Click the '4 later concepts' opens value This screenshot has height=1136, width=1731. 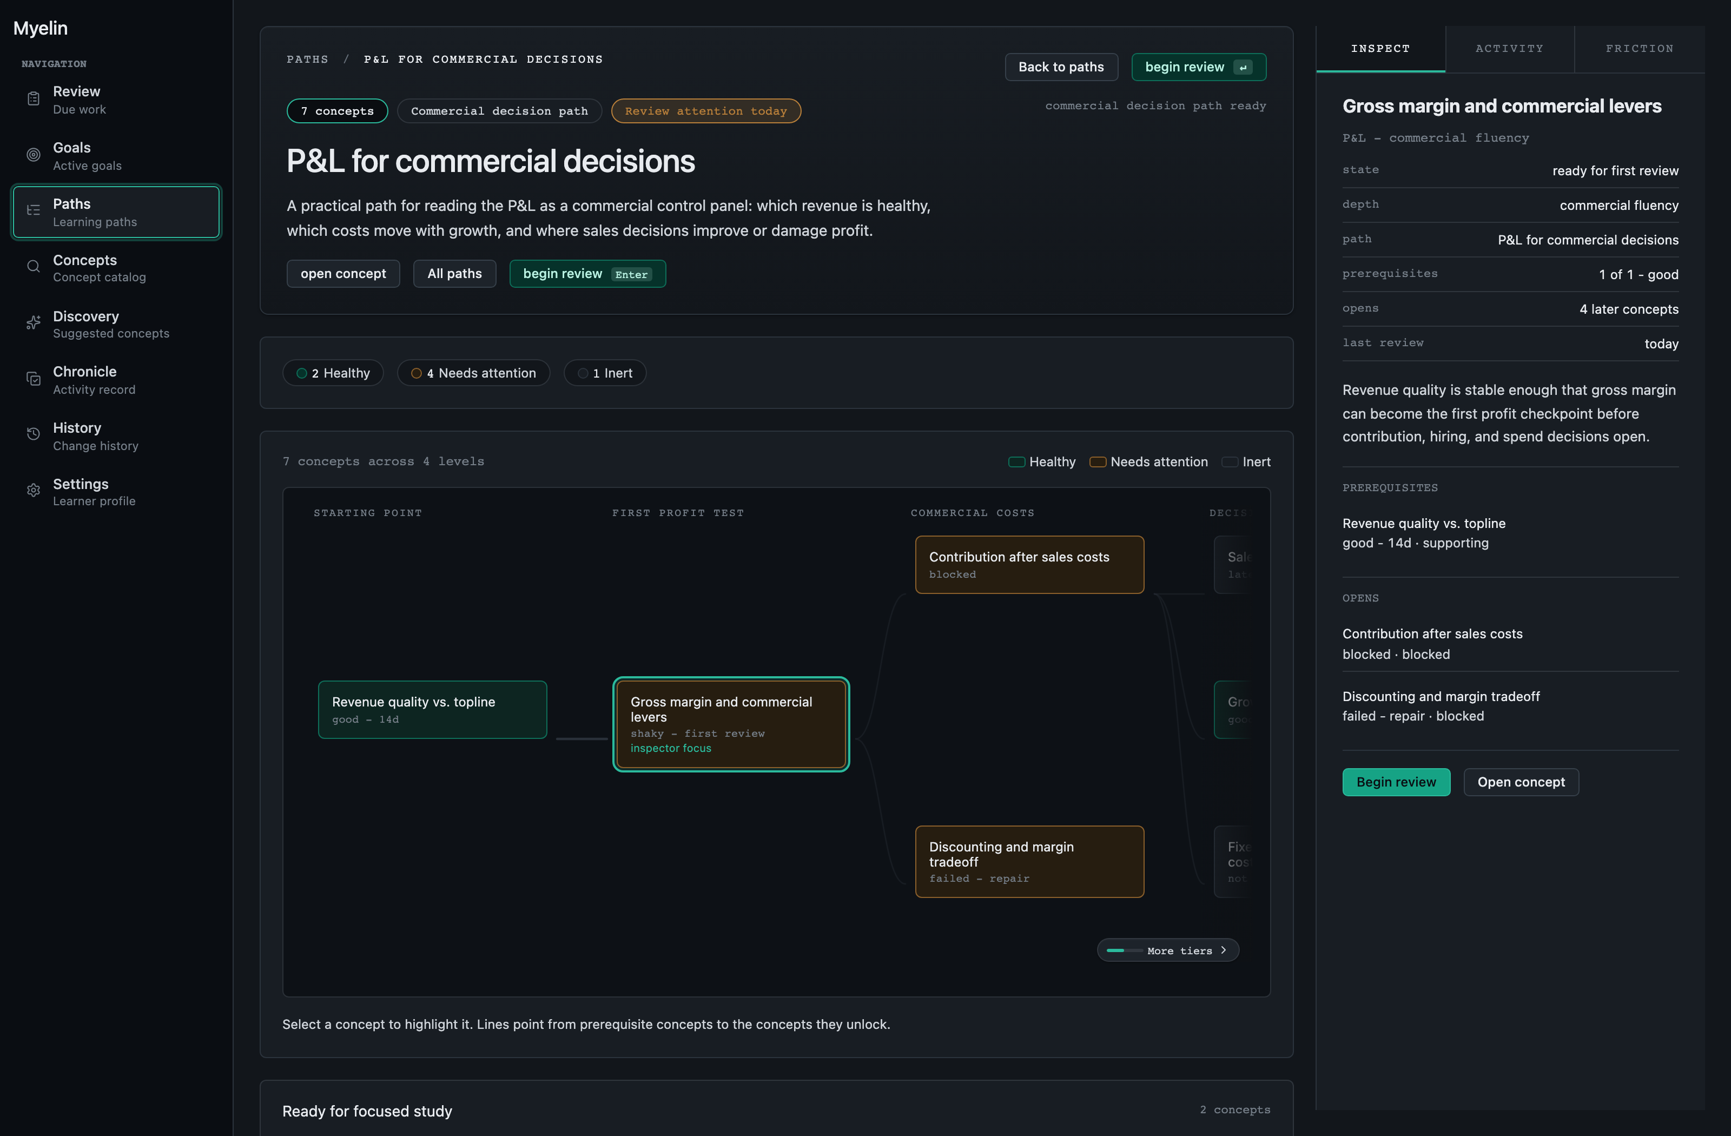point(1628,309)
